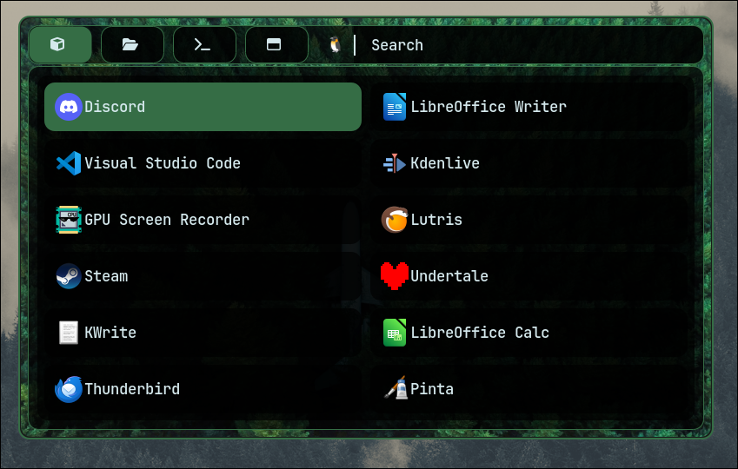Switch to the terminal command tab
The width and height of the screenshot is (738, 469).
pyautogui.click(x=203, y=44)
